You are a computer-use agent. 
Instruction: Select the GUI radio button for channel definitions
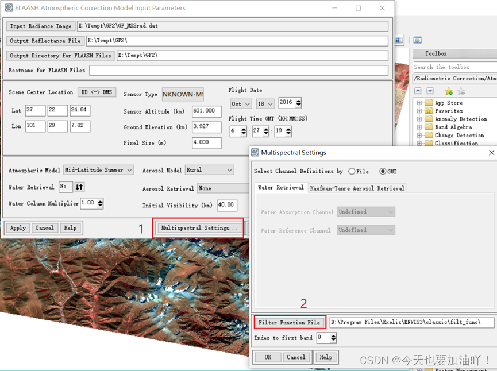383,171
